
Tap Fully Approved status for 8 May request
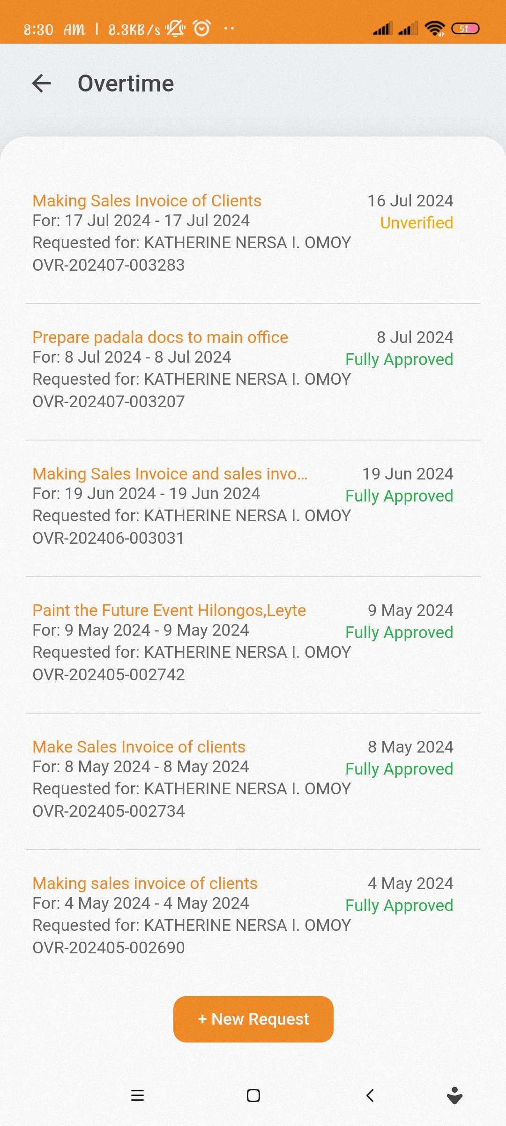point(399,769)
